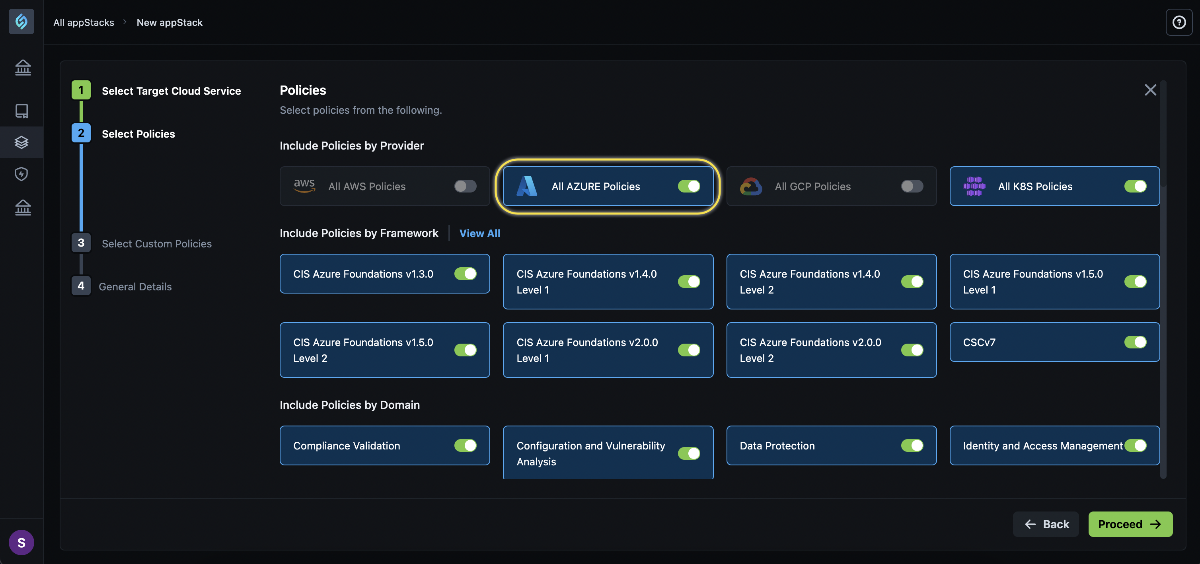Viewport: 1200px width, 564px height.
Task: Open the first bank building sidebar icon
Action: [23, 68]
